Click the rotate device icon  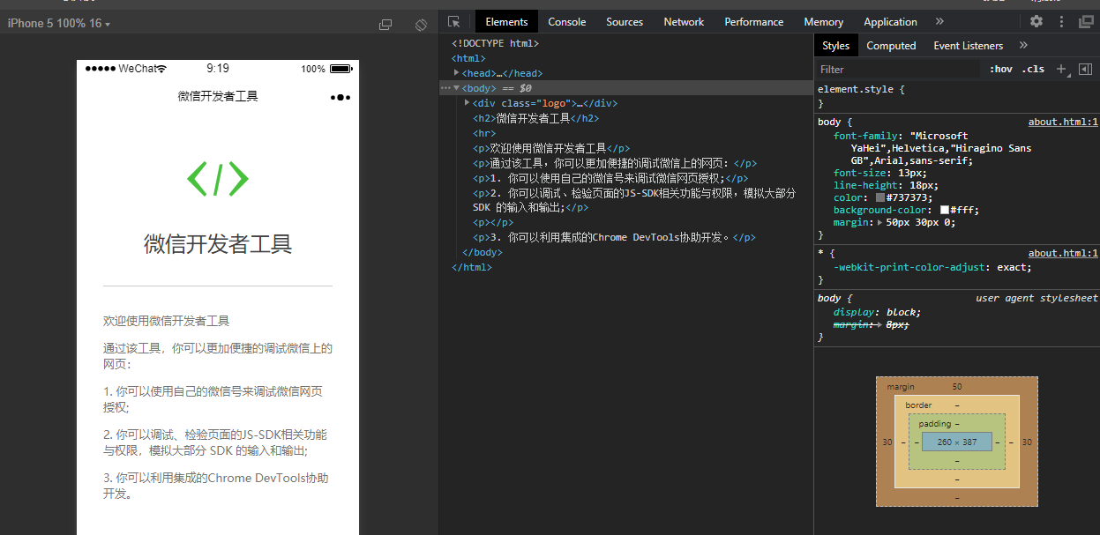[x=421, y=25]
